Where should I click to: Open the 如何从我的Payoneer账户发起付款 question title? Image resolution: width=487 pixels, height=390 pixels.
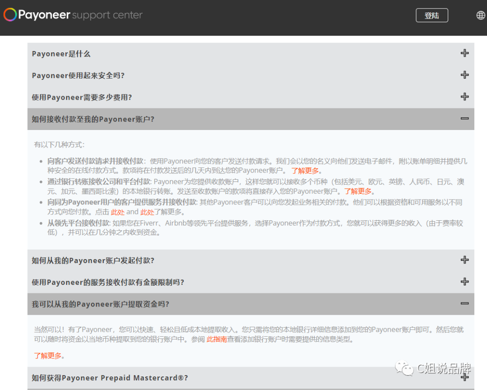coord(93,260)
